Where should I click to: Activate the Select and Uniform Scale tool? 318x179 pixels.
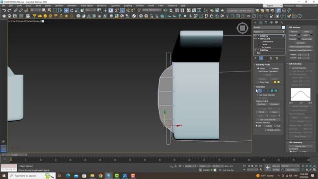pyautogui.click(x=77, y=10)
